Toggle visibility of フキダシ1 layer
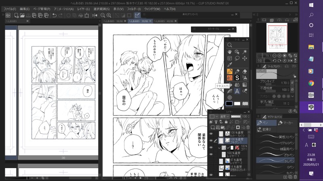This screenshot has height=181, width=323. (211, 140)
